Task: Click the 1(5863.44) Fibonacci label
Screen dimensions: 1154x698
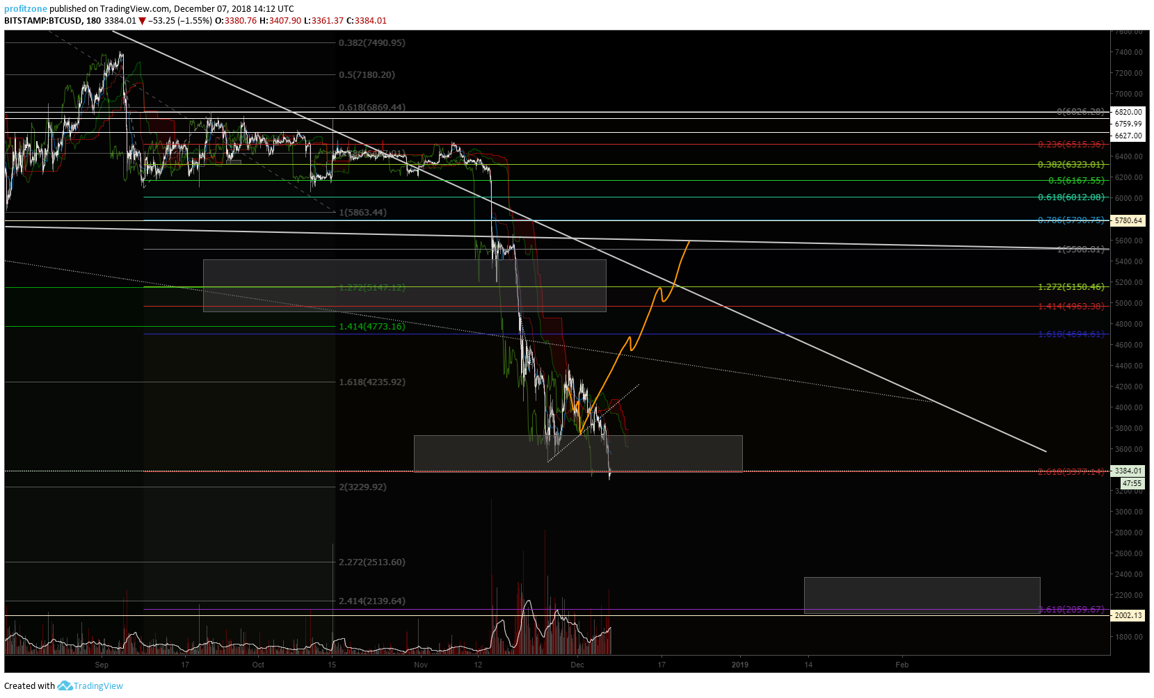Action: (362, 213)
